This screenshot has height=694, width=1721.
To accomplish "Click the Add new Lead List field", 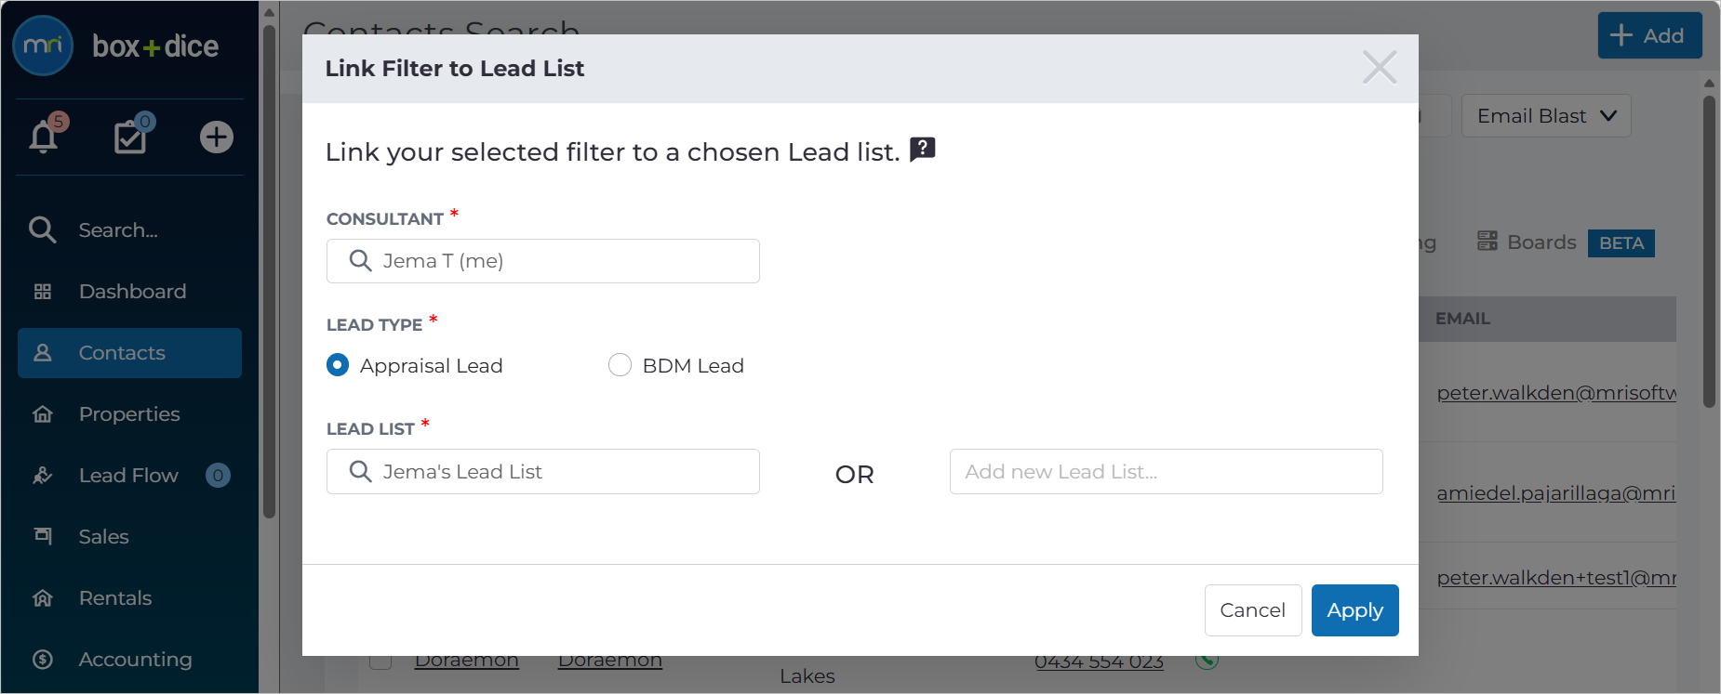I will pyautogui.click(x=1166, y=472).
